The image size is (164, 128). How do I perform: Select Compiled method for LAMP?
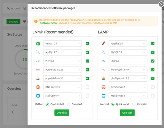[134, 104]
